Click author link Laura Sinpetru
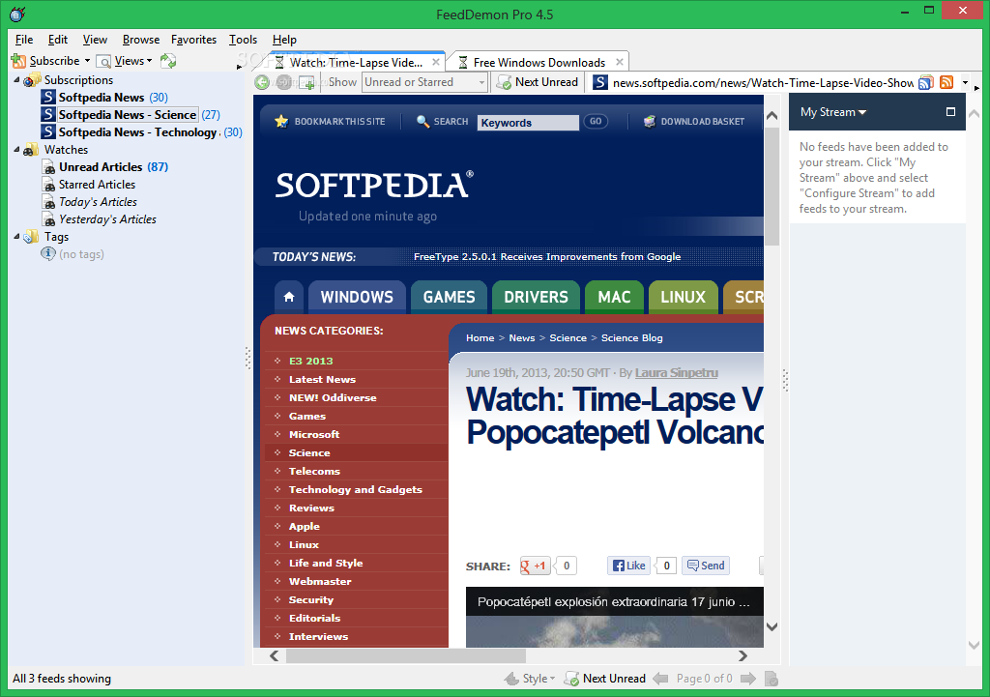Viewport: 990px width, 697px height. [676, 372]
